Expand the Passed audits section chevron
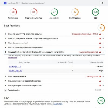Image resolution: width=108 pixels, height=108 pixels. click(103, 90)
